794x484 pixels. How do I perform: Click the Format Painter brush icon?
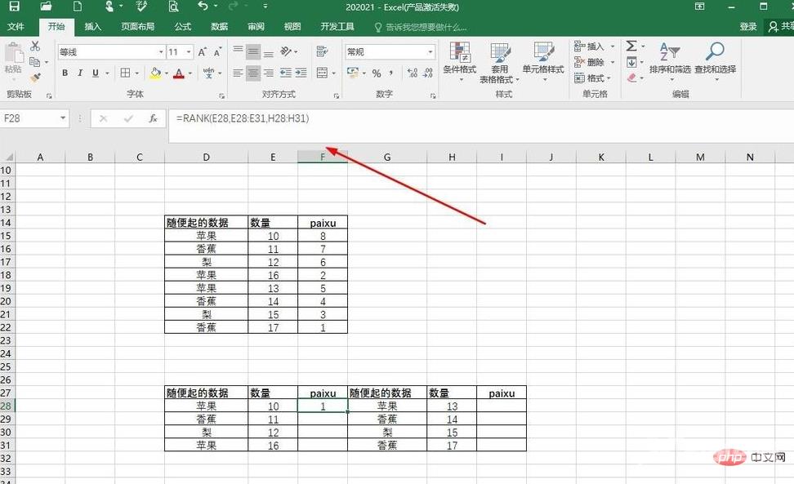(35, 78)
